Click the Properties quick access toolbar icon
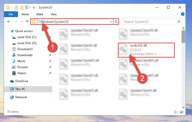Image resolution: width=192 pixels, height=122 pixels. [16, 8]
